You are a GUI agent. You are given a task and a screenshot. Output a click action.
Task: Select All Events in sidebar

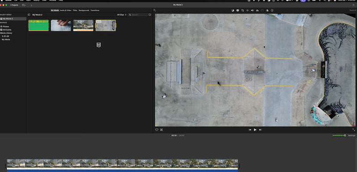coord(7,30)
